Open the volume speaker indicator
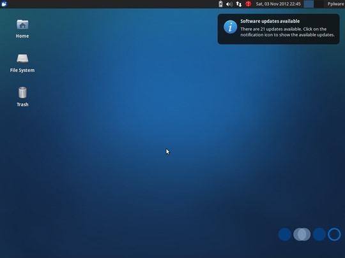The height and width of the screenshot is (258, 345). tap(229, 4)
